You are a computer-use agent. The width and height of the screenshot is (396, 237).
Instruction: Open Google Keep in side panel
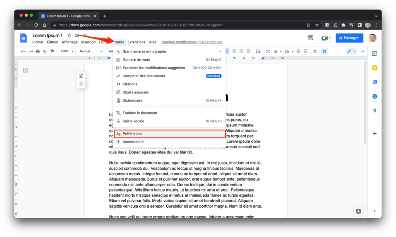tap(375, 68)
